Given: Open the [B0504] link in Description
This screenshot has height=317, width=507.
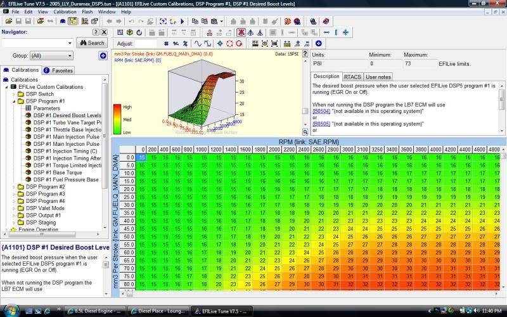Looking at the screenshot, I should click(321, 112).
